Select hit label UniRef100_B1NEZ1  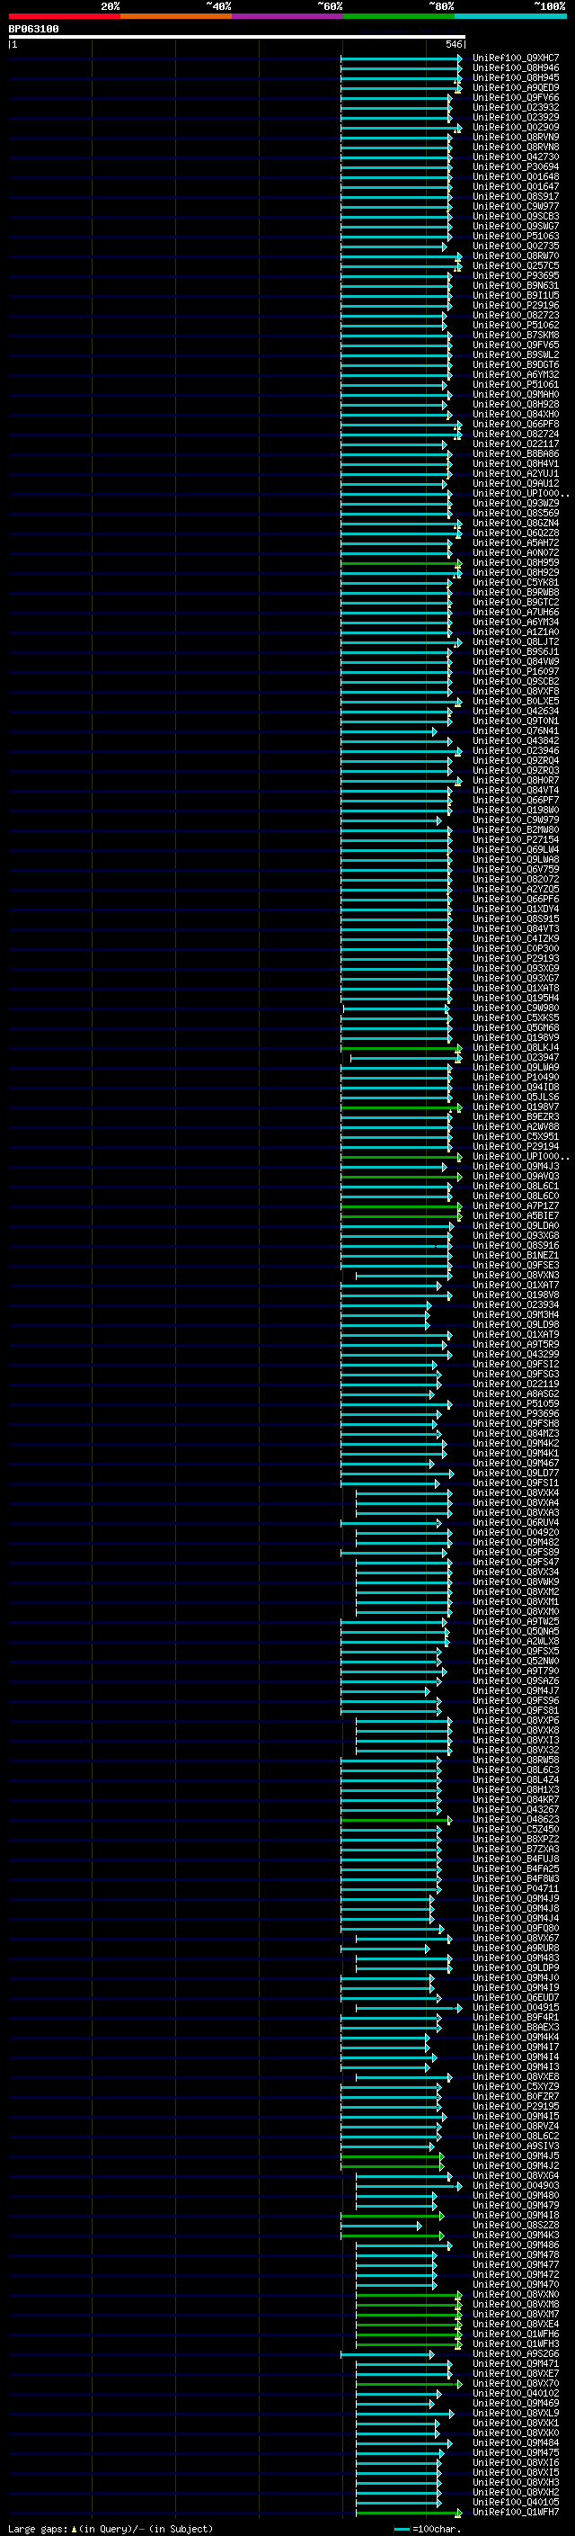click(516, 1255)
